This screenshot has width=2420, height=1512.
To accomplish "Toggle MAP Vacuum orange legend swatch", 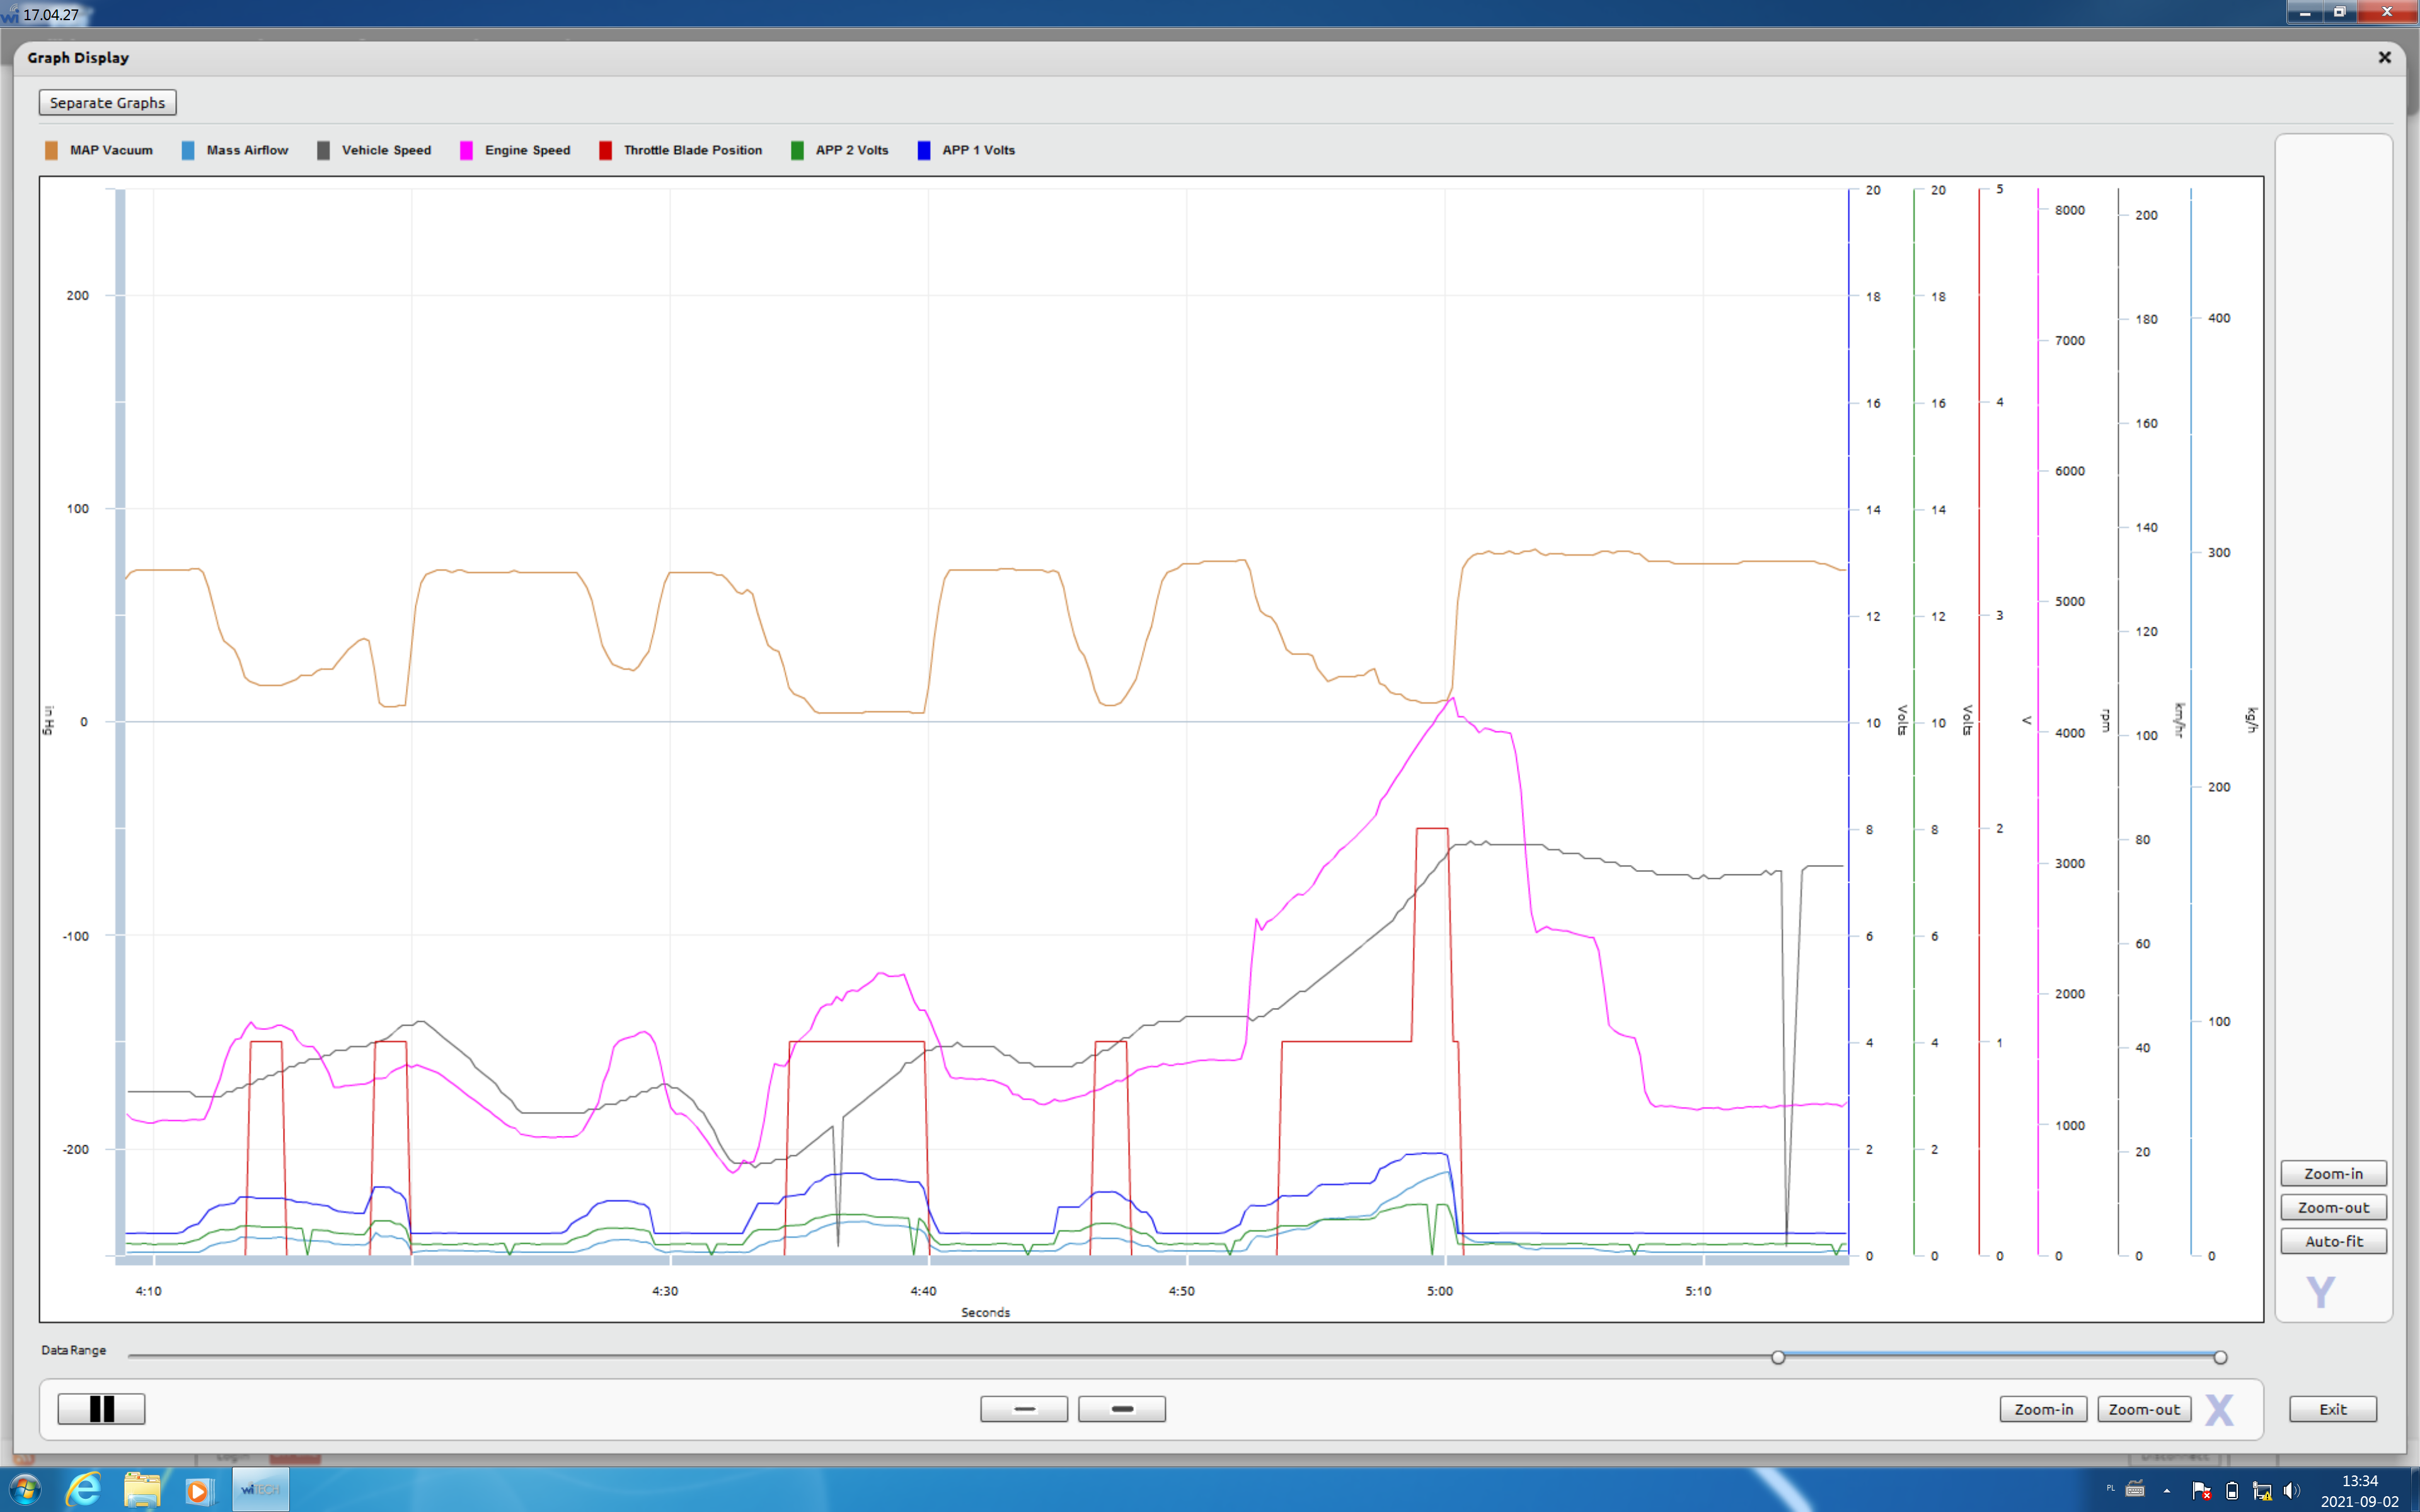I will (x=51, y=150).
